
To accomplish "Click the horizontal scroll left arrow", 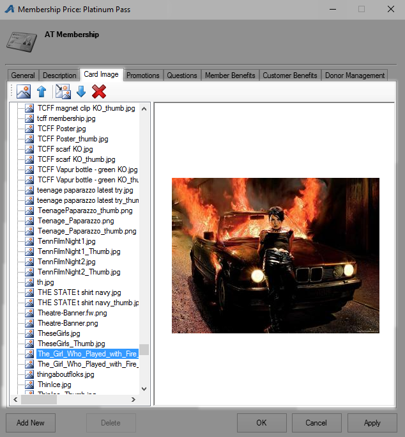I will pos(15,400).
